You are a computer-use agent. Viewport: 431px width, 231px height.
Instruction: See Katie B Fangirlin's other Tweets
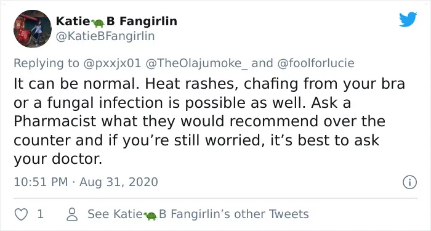coord(198,214)
